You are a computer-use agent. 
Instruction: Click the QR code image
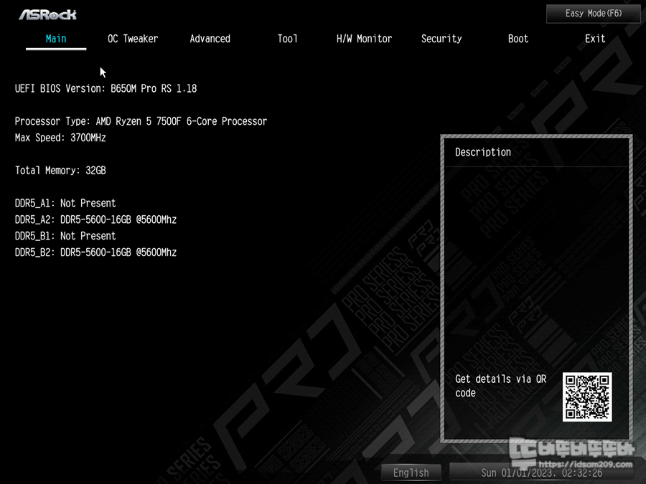click(x=587, y=397)
